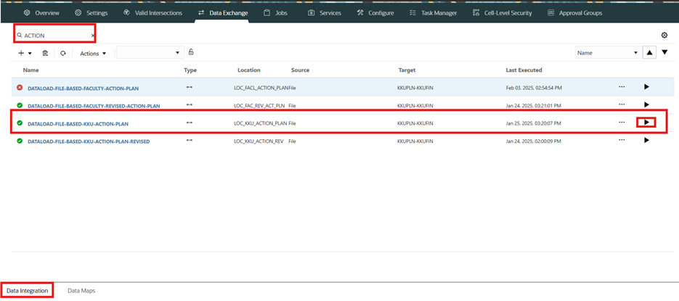Click the lock icon in toolbar
This screenshot has width=679, height=301.
click(191, 52)
